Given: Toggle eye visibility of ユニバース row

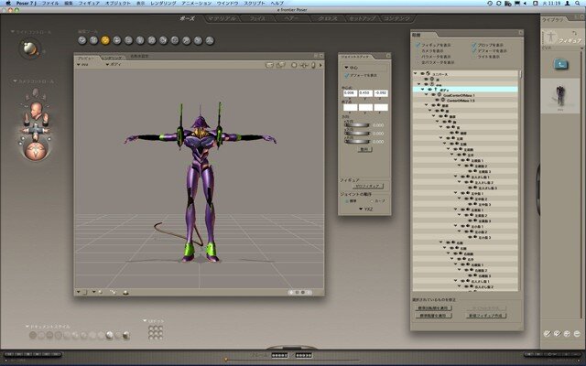Looking at the screenshot, I should [422, 74].
